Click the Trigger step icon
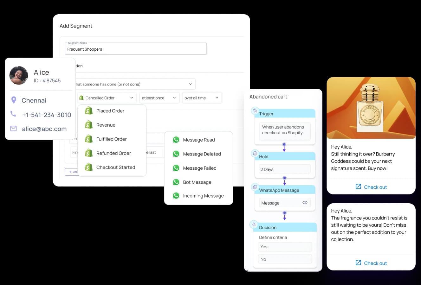The width and height of the screenshot is (421, 285). point(255,111)
